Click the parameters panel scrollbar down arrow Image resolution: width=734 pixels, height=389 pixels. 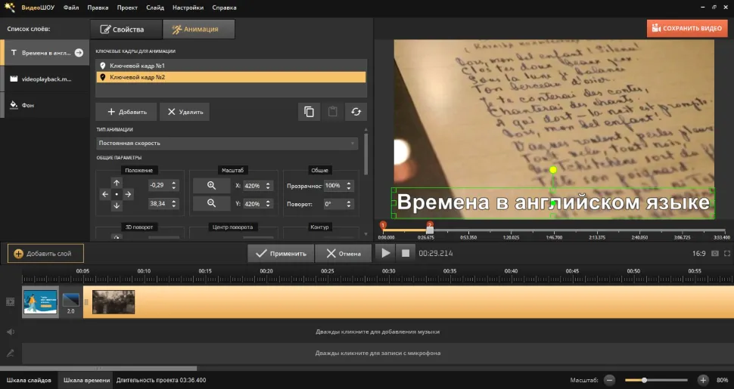point(365,233)
